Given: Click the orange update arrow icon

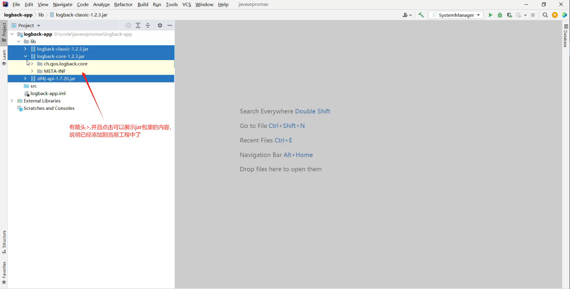Looking at the screenshot, I should click(555, 15).
